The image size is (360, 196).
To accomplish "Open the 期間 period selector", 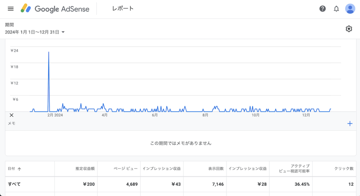I will pyautogui.click(x=35, y=29).
